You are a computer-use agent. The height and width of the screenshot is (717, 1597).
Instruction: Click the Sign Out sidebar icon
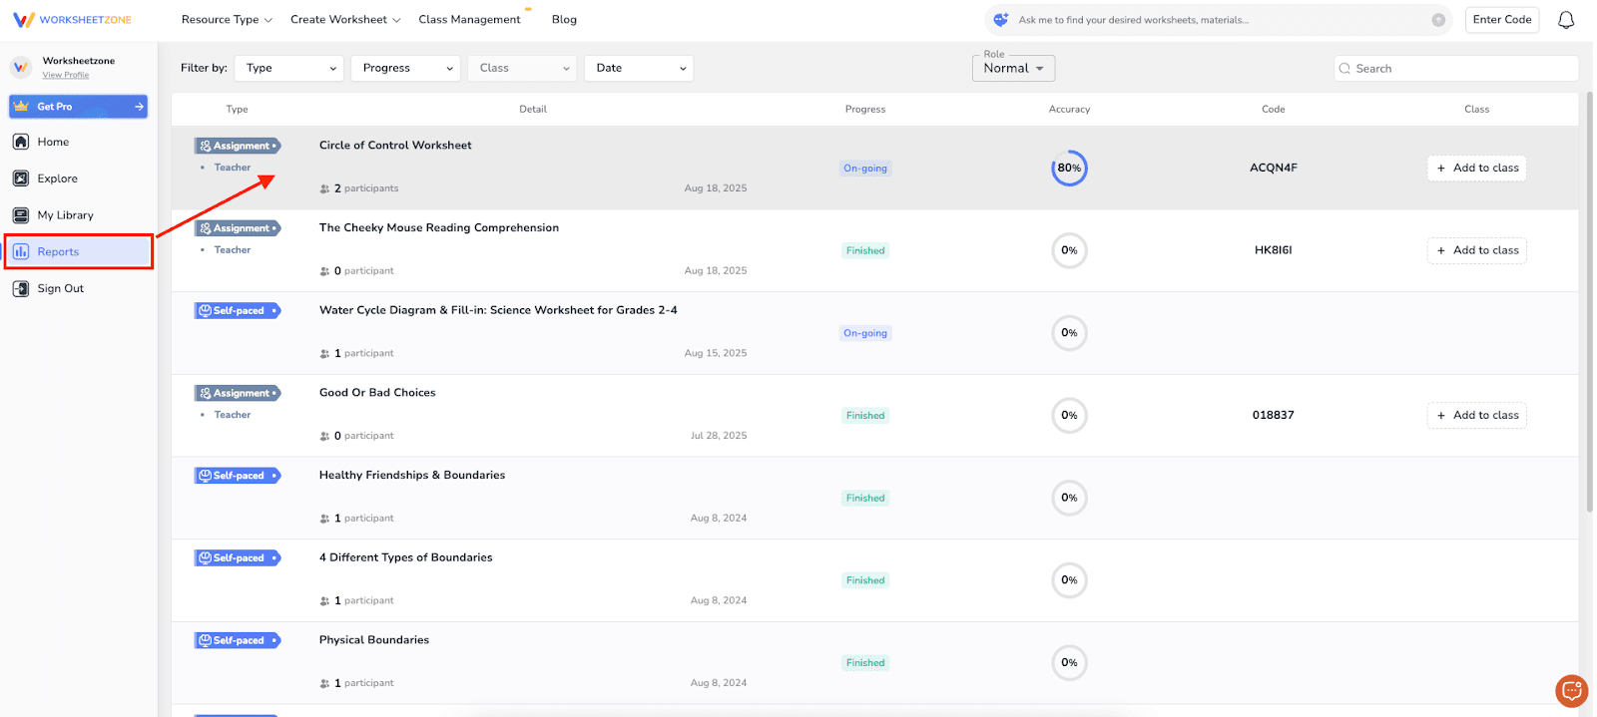coord(21,288)
